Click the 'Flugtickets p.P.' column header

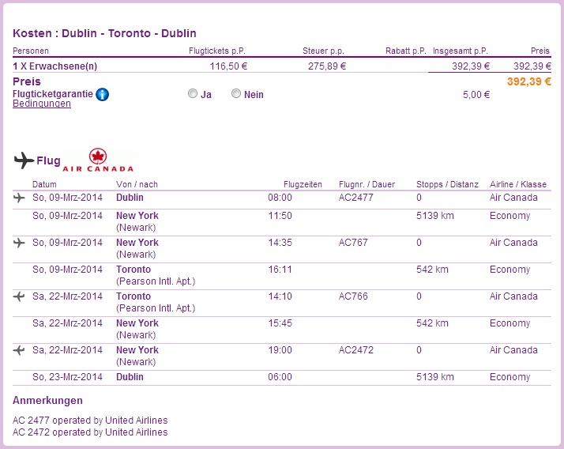[x=217, y=51]
